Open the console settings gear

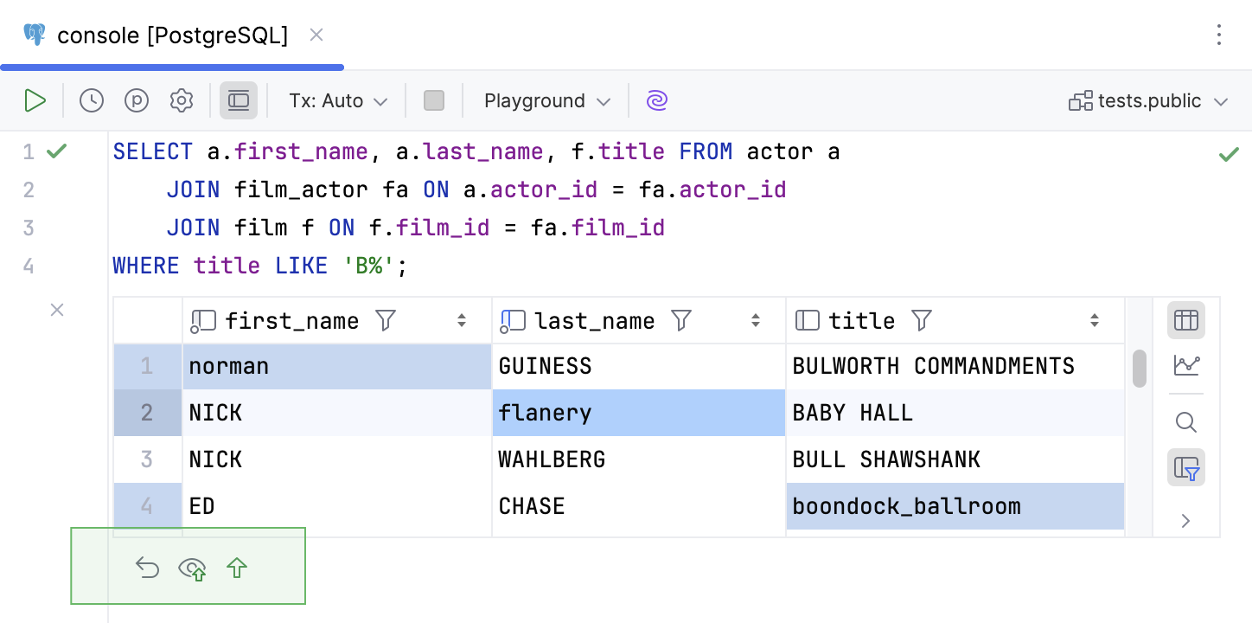click(182, 101)
